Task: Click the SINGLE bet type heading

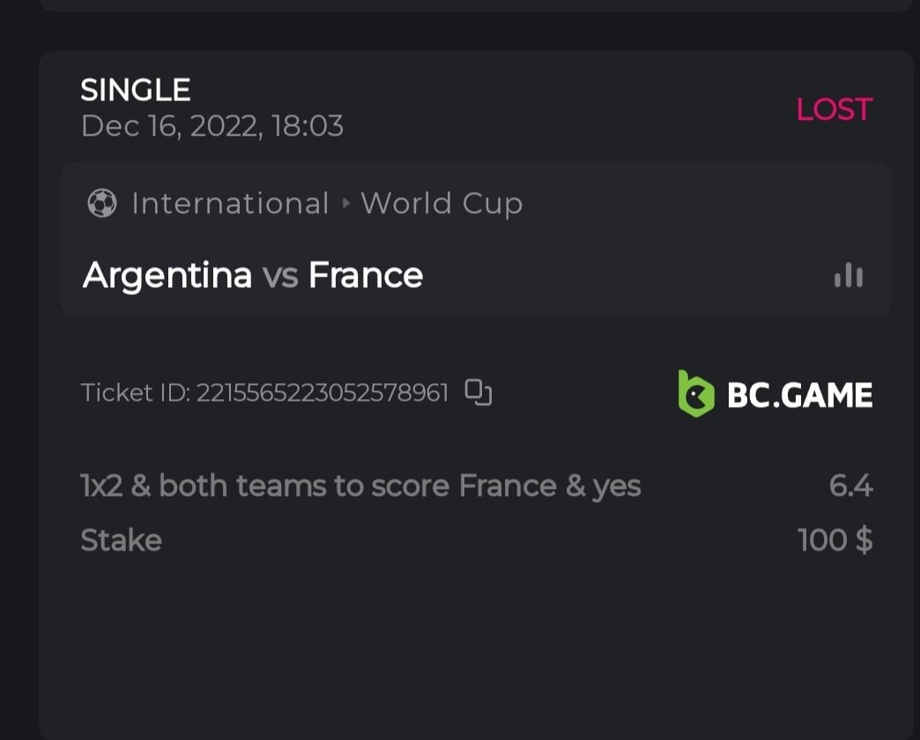Action: coord(136,90)
